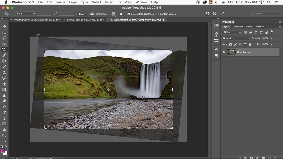This screenshot has width=283, height=159.
Task: Click the Straighten button
Action: click(x=98, y=14)
